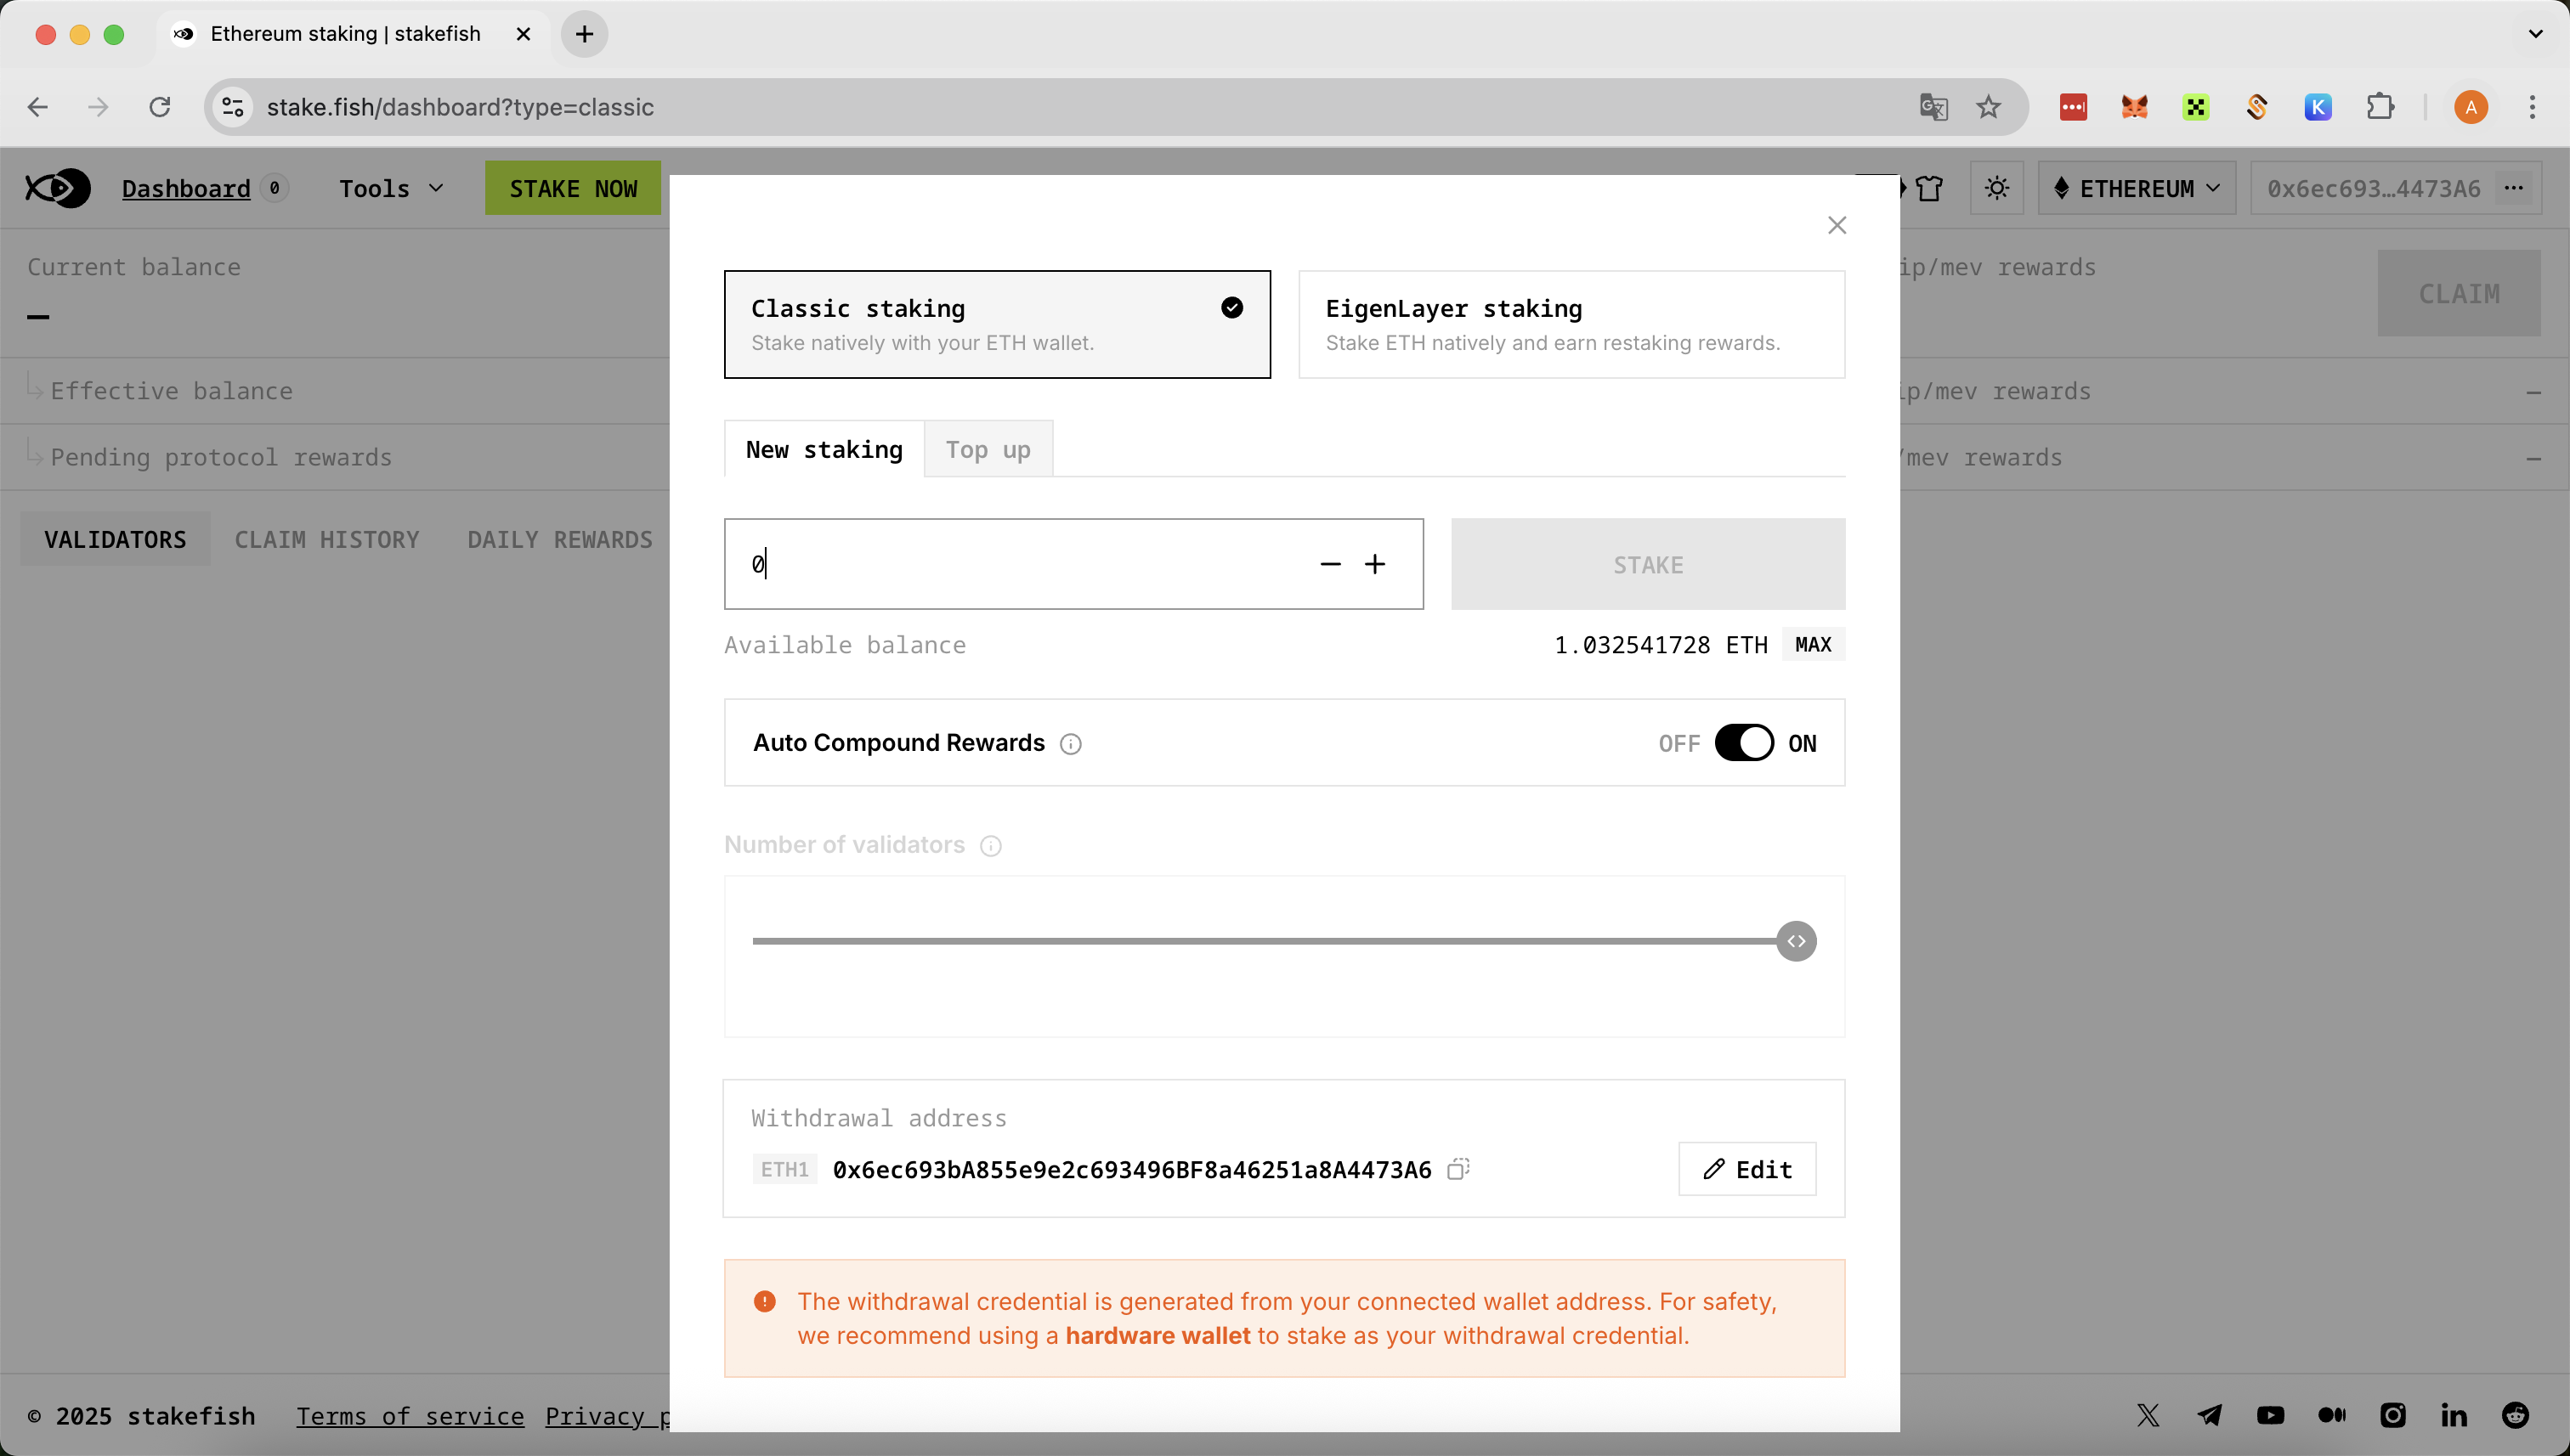2570x1456 pixels.
Task: Open the Dashboard link
Action: pyautogui.click(x=186, y=188)
